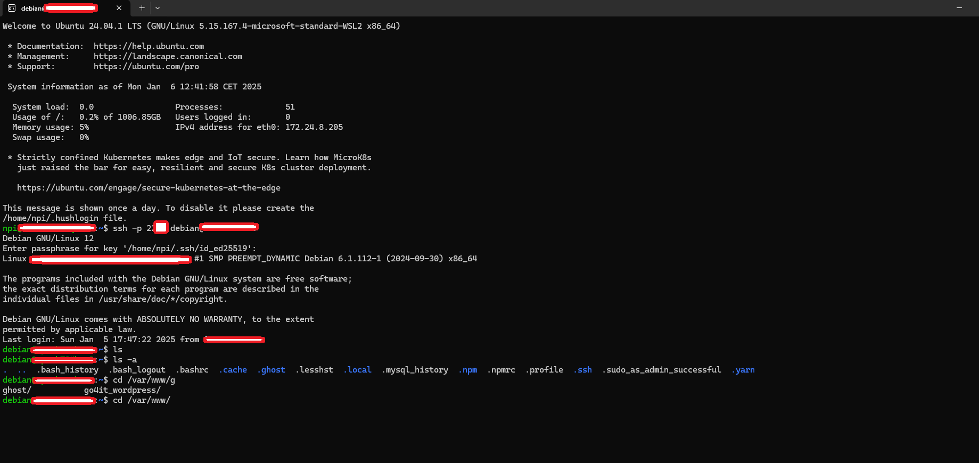The image size is (979, 463).
Task: Click the 'ABSOLUTELY NO WARRANTY' text
Action: click(190, 319)
